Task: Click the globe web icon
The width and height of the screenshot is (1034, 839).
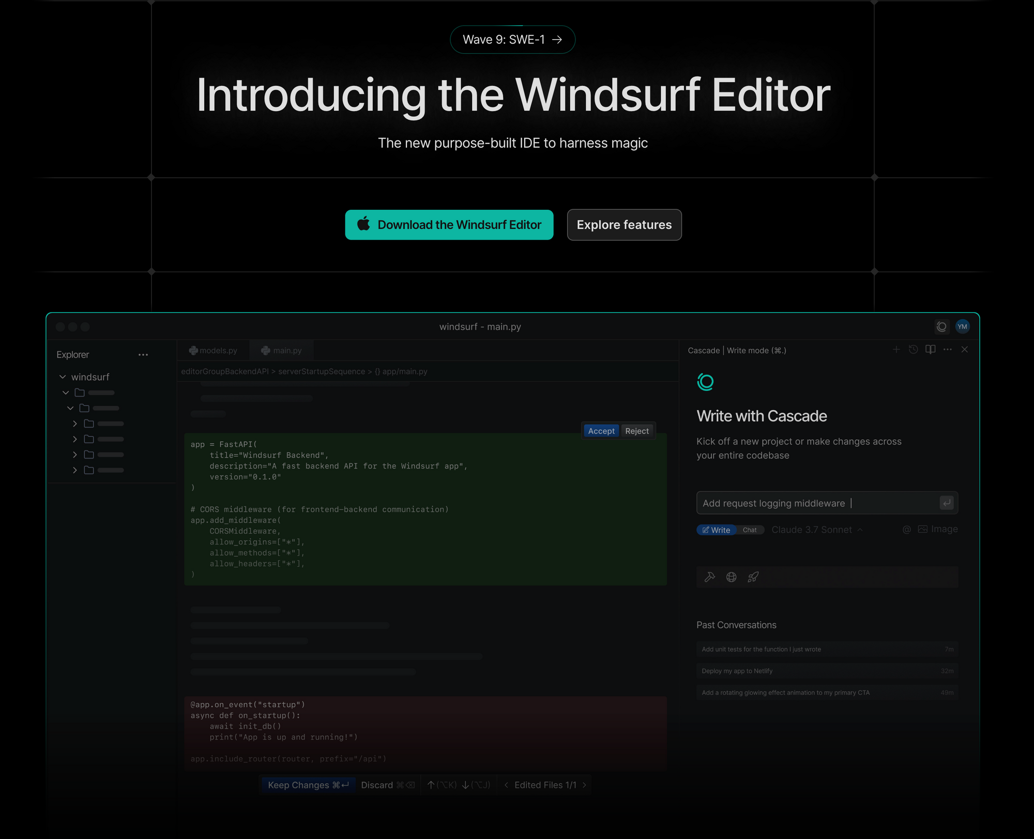Action: coord(732,577)
